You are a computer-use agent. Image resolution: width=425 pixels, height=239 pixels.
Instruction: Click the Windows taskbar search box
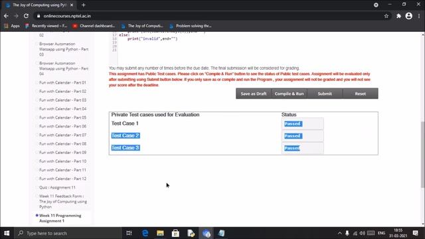click(x=68, y=233)
